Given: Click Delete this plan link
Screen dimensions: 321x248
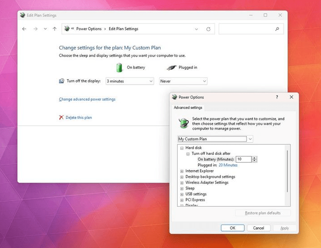Looking at the screenshot, I should click(78, 117).
